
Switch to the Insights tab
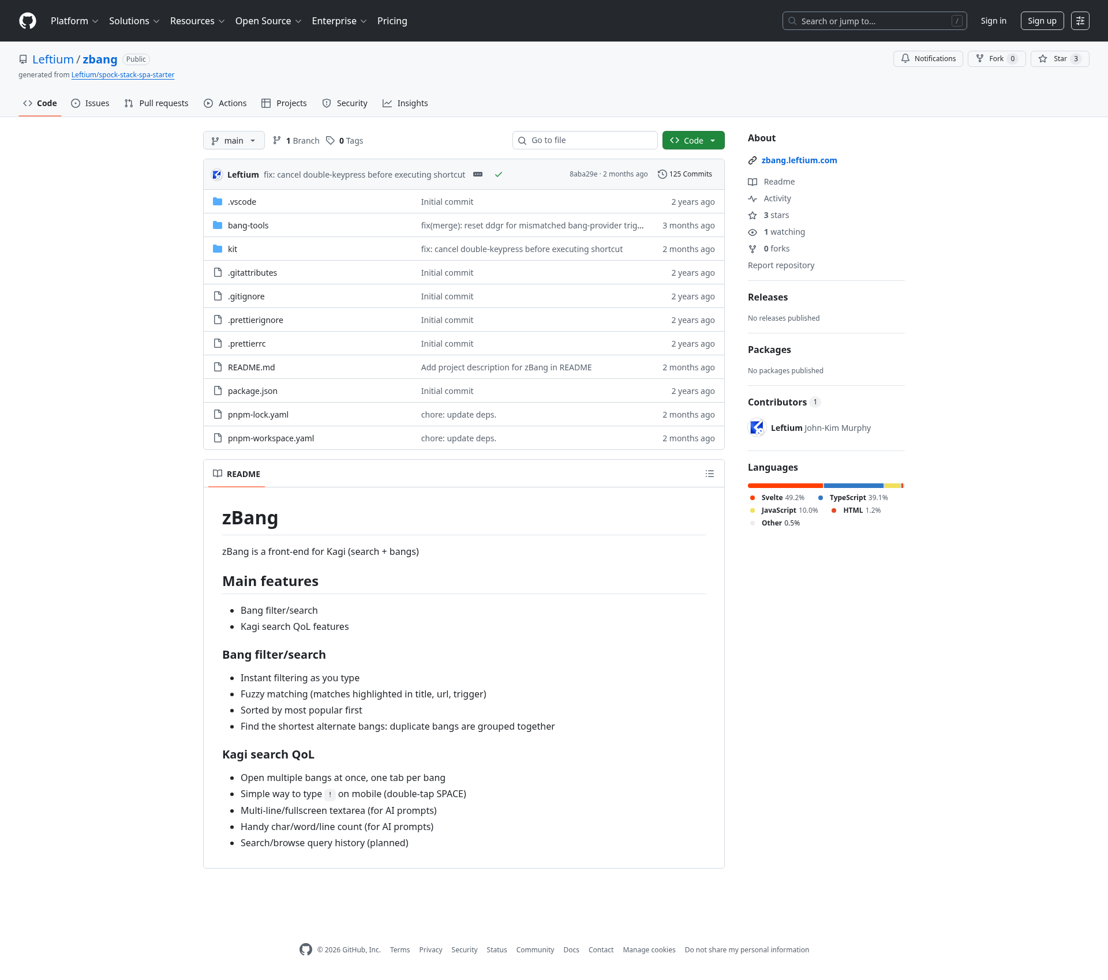(405, 103)
